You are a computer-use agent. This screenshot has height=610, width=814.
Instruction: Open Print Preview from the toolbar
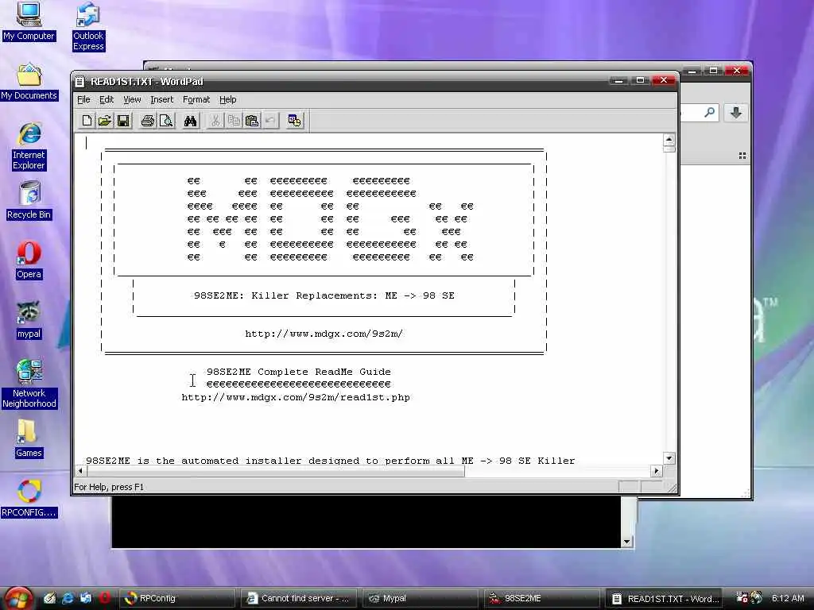[166, 121]
